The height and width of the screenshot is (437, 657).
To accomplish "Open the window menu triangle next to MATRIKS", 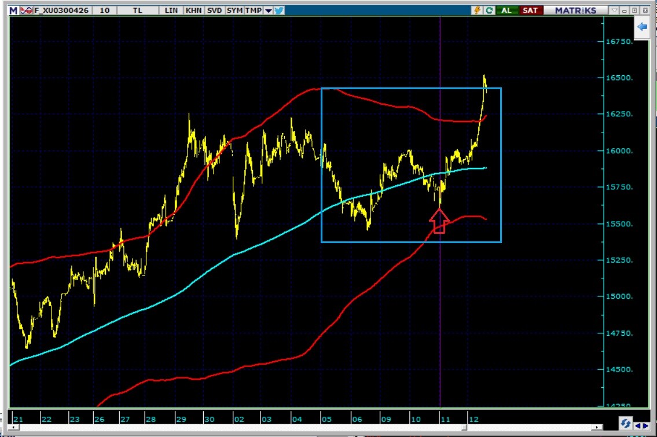I will point(615,10).
